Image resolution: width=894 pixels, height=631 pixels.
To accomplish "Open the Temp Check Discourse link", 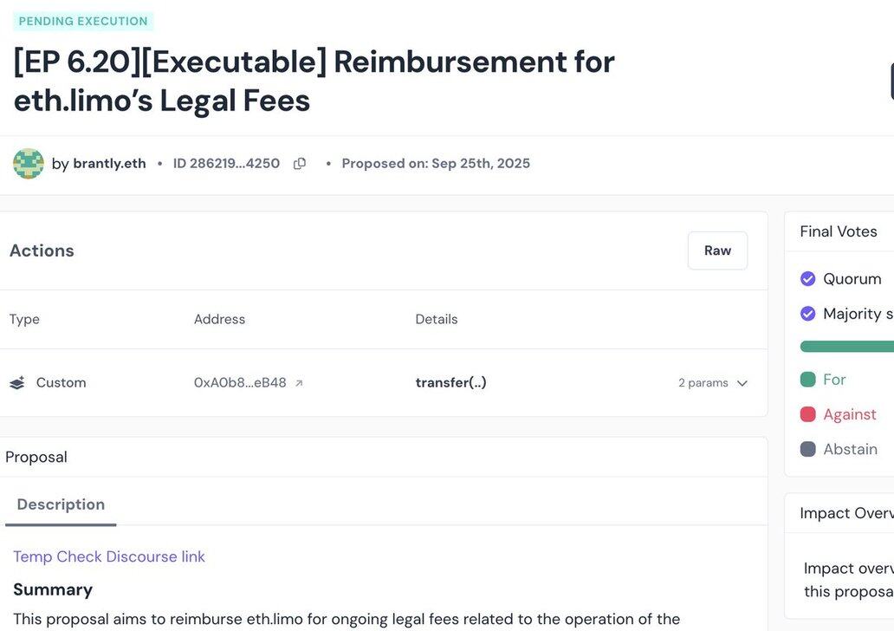I will [x=109, y=556].
